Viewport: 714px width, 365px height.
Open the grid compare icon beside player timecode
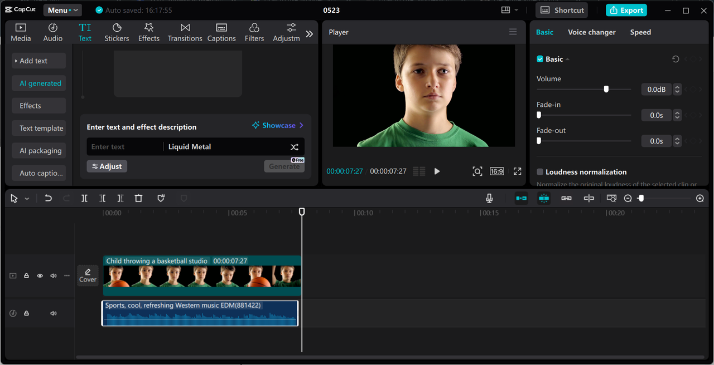[x=419, y=171]
